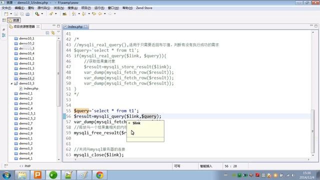Open the rocket launch dropdown arrow
The height and width of the screenshot is (180, 320).
pos(56,14)
